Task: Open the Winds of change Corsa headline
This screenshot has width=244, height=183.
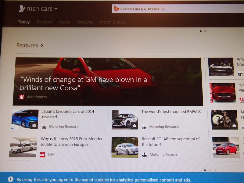Action: coord(83,84)
